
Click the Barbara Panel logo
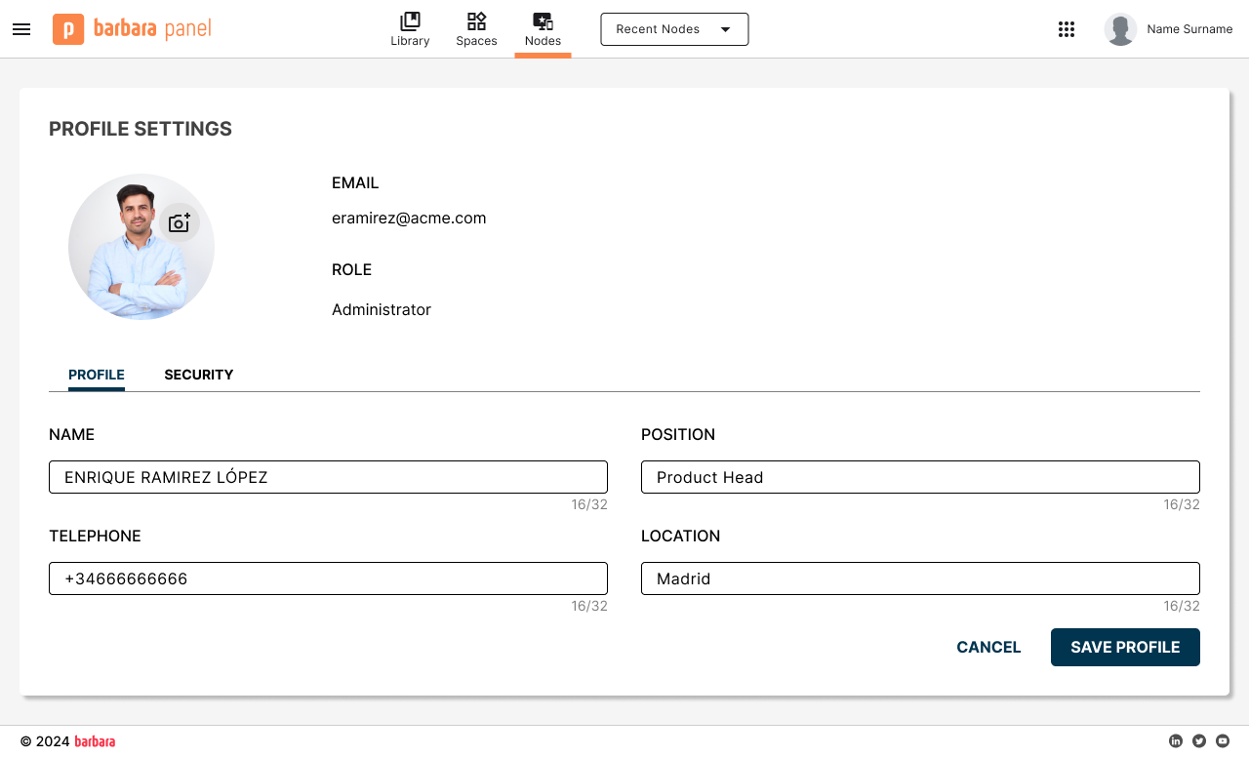point(132,29)
